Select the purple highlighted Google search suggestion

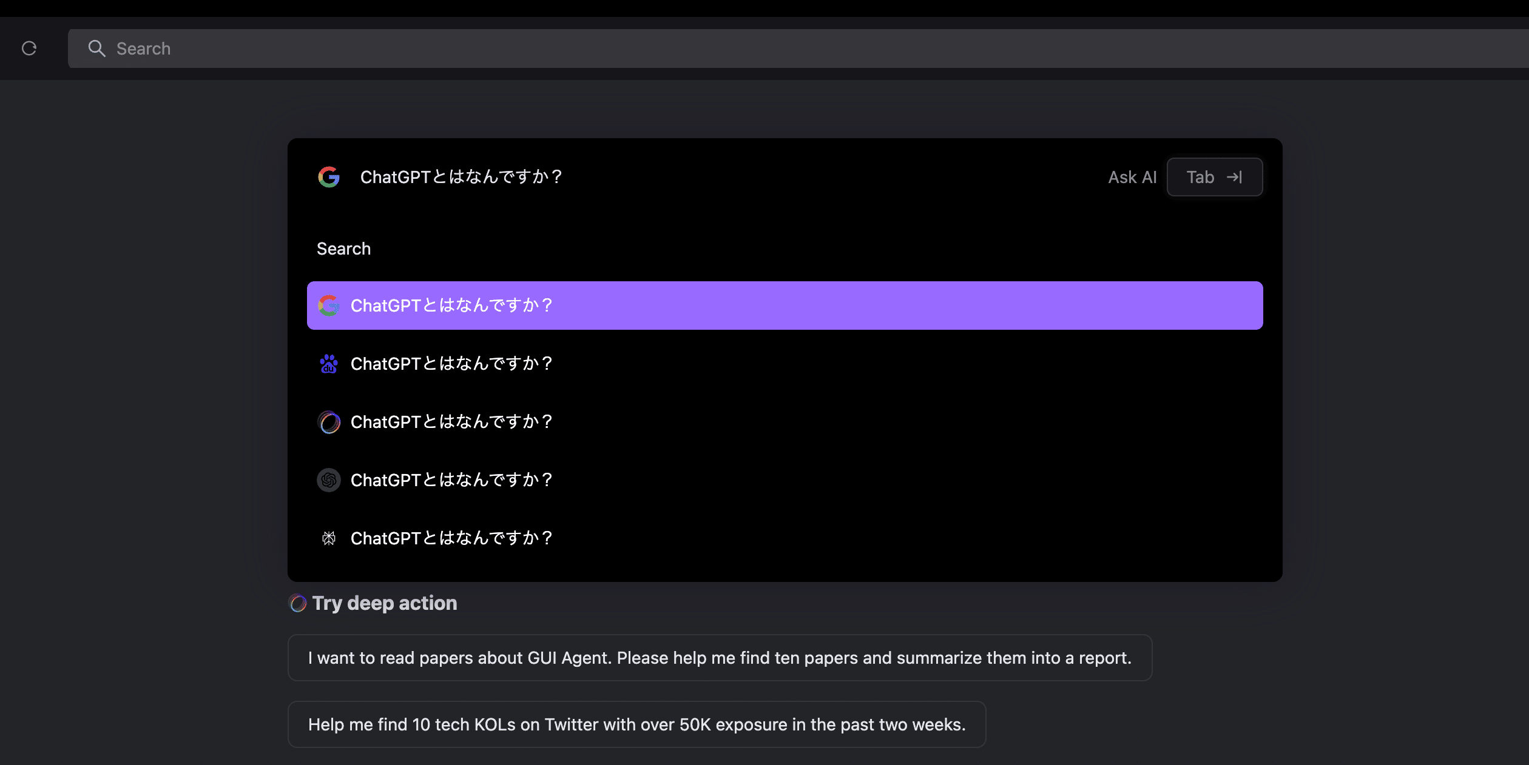(784, 306)
